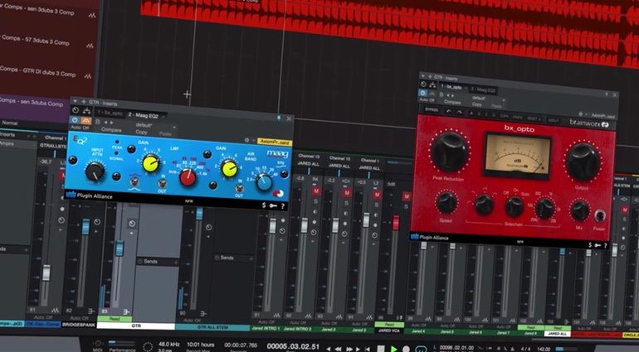Click the Sidechain Off/On/Solo selector knob
Screen dimensions: 639x352
tap(514, 207)
